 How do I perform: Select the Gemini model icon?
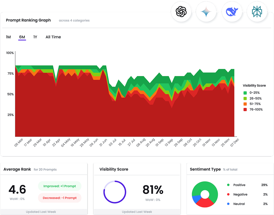[206, 11]
